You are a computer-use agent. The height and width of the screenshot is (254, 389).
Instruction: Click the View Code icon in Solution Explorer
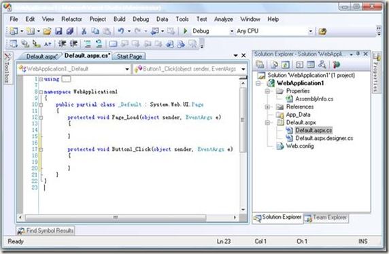point(300,65)
